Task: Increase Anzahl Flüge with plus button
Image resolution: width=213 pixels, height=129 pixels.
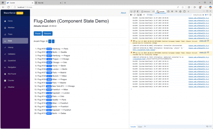Action: pos(50,41)
